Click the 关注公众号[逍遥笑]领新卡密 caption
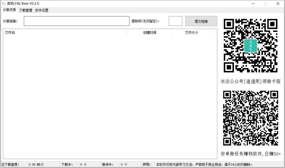Viewport: 285px width, 168px height. [x=250, y=81]
